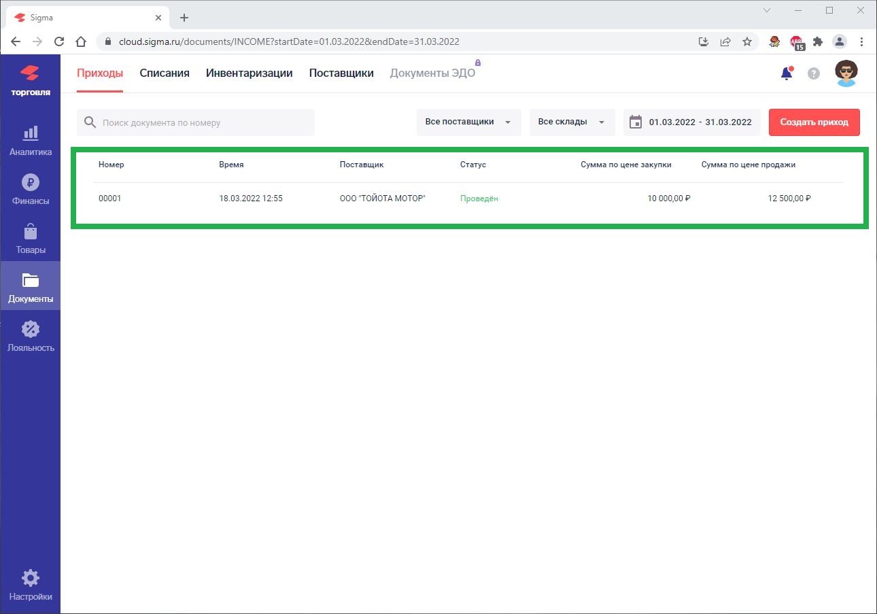Expand the Все склады dropdown
This screenshot has height=614, width=877.
tap(572, 122)
